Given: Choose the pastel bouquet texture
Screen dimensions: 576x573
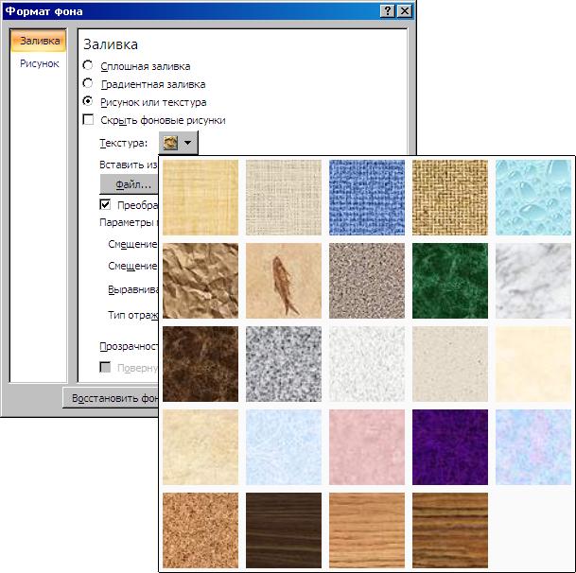Looking at the screenshot, I should pos(533,447).
